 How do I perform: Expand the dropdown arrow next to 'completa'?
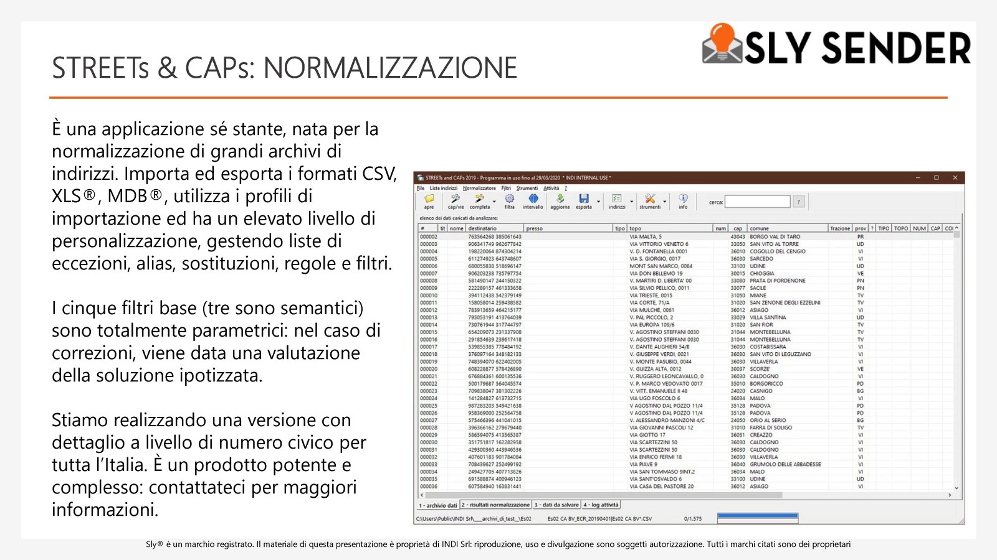point(494,202)
